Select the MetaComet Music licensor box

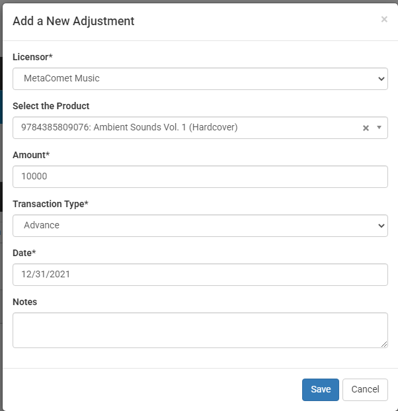200,79
